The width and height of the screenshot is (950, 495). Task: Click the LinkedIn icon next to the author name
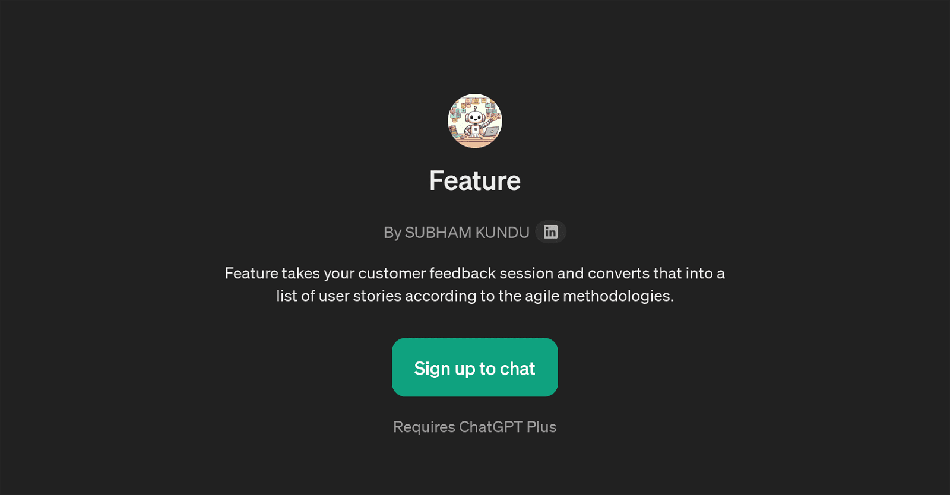[549, 231]
